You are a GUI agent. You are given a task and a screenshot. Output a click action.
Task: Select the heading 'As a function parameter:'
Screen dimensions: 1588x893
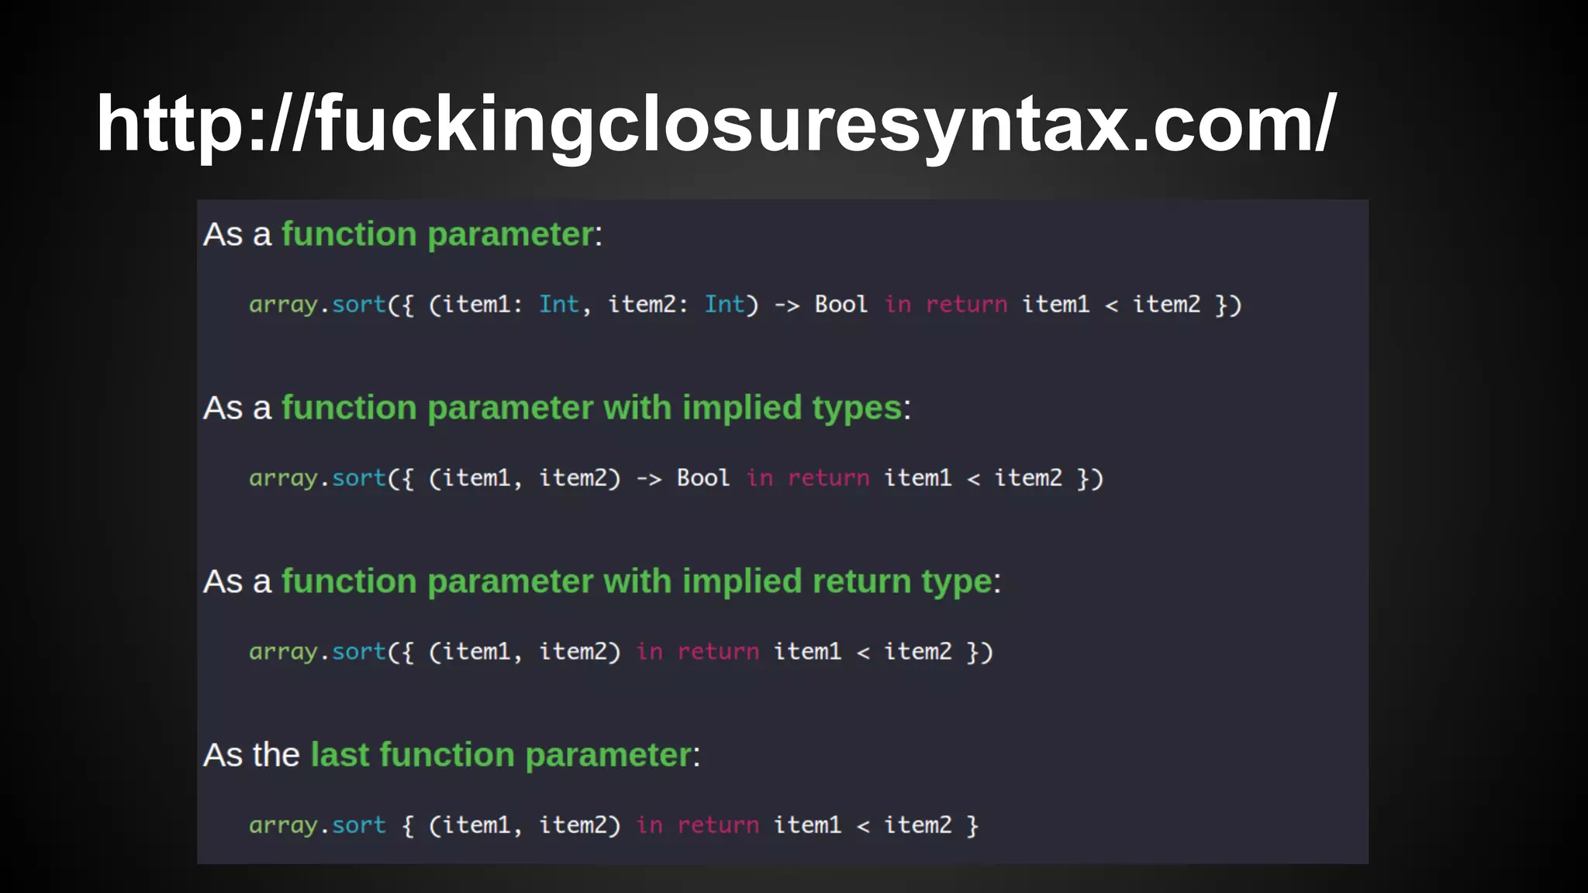402,235
